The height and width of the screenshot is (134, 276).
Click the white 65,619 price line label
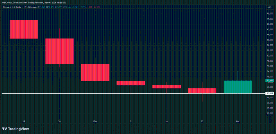(x=269, y=94)
